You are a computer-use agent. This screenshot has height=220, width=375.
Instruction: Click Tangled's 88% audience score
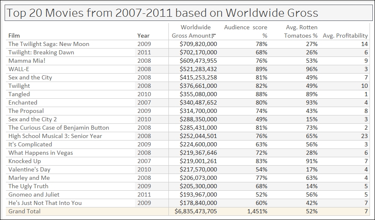pos(261,94)
